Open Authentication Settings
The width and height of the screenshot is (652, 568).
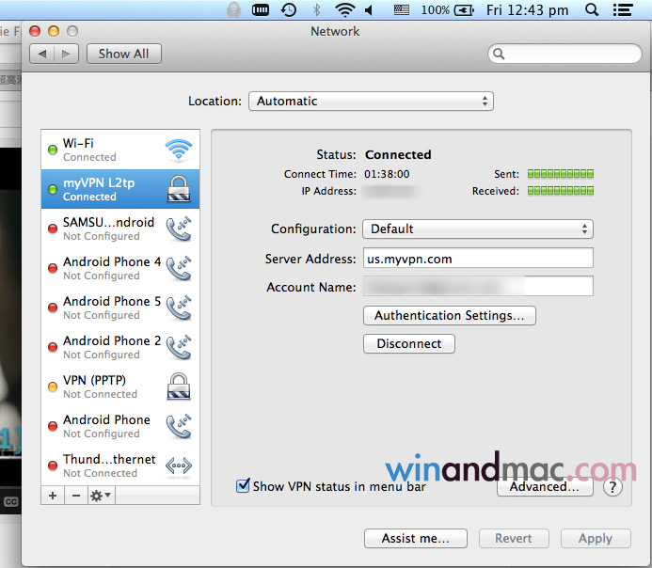pyautogui.click(x=449, y=315)
